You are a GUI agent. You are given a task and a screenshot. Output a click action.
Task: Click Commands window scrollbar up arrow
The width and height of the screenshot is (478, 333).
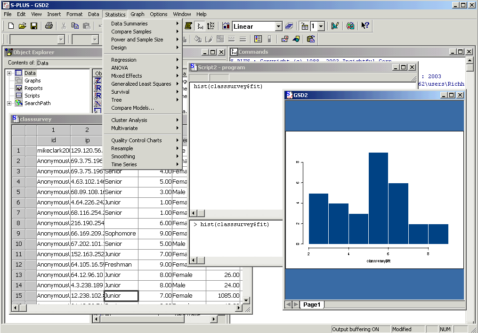click(470, 60)
